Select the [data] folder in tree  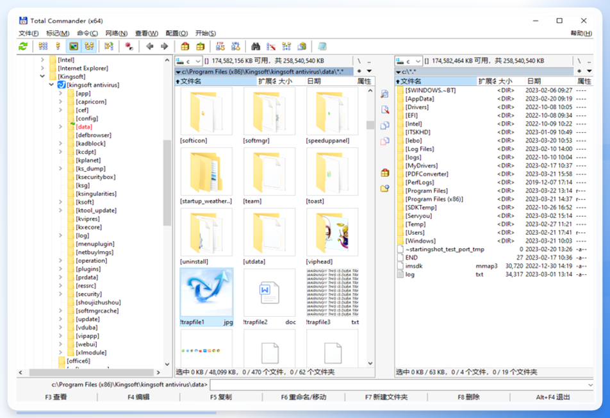[x=84, y=126]
